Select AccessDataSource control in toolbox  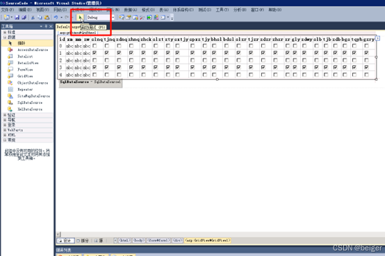(27, 50)
